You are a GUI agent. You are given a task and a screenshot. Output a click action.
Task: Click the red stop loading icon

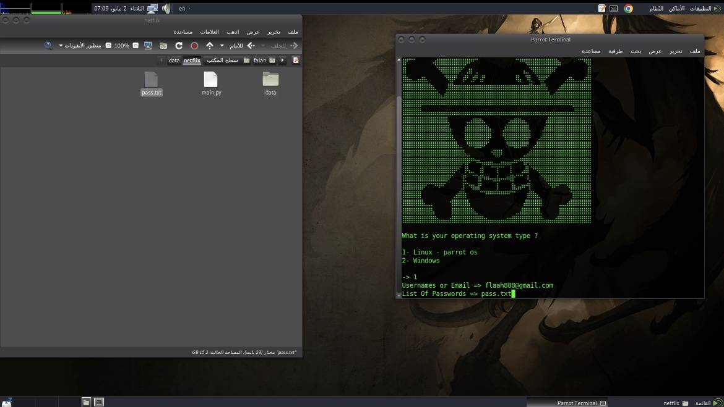pos(194,46)
